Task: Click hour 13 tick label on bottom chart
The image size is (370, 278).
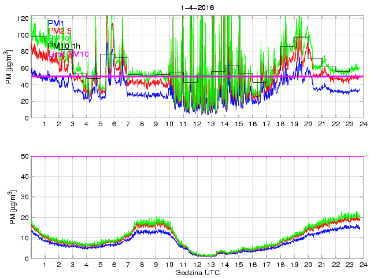Action: pos(211,265)
